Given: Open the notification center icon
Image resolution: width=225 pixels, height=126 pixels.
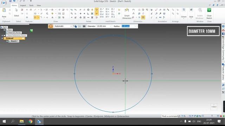Looking at the screenshot, I should [219, 121].
